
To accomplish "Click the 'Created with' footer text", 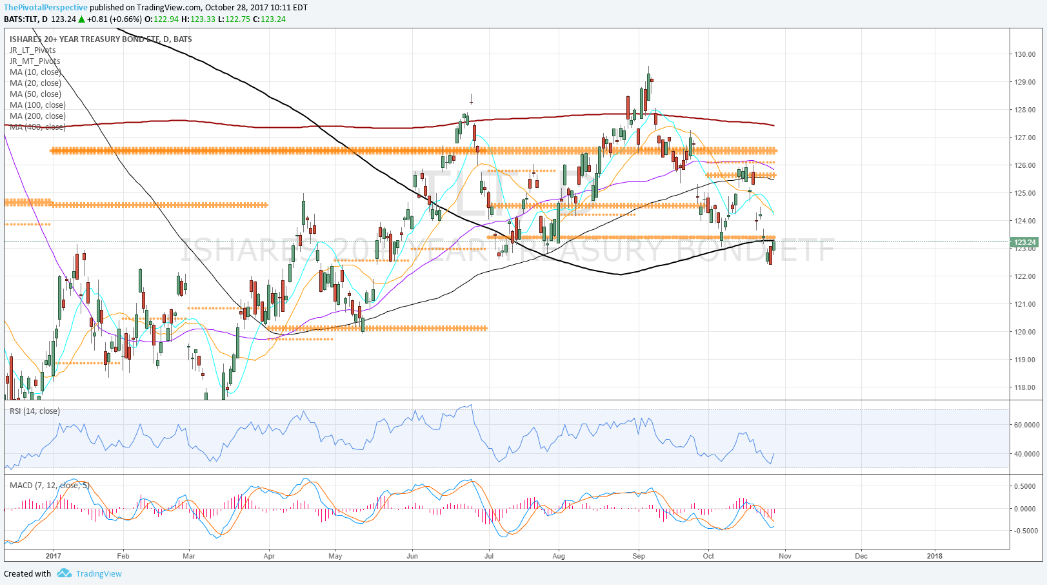I will coord(27,573).
